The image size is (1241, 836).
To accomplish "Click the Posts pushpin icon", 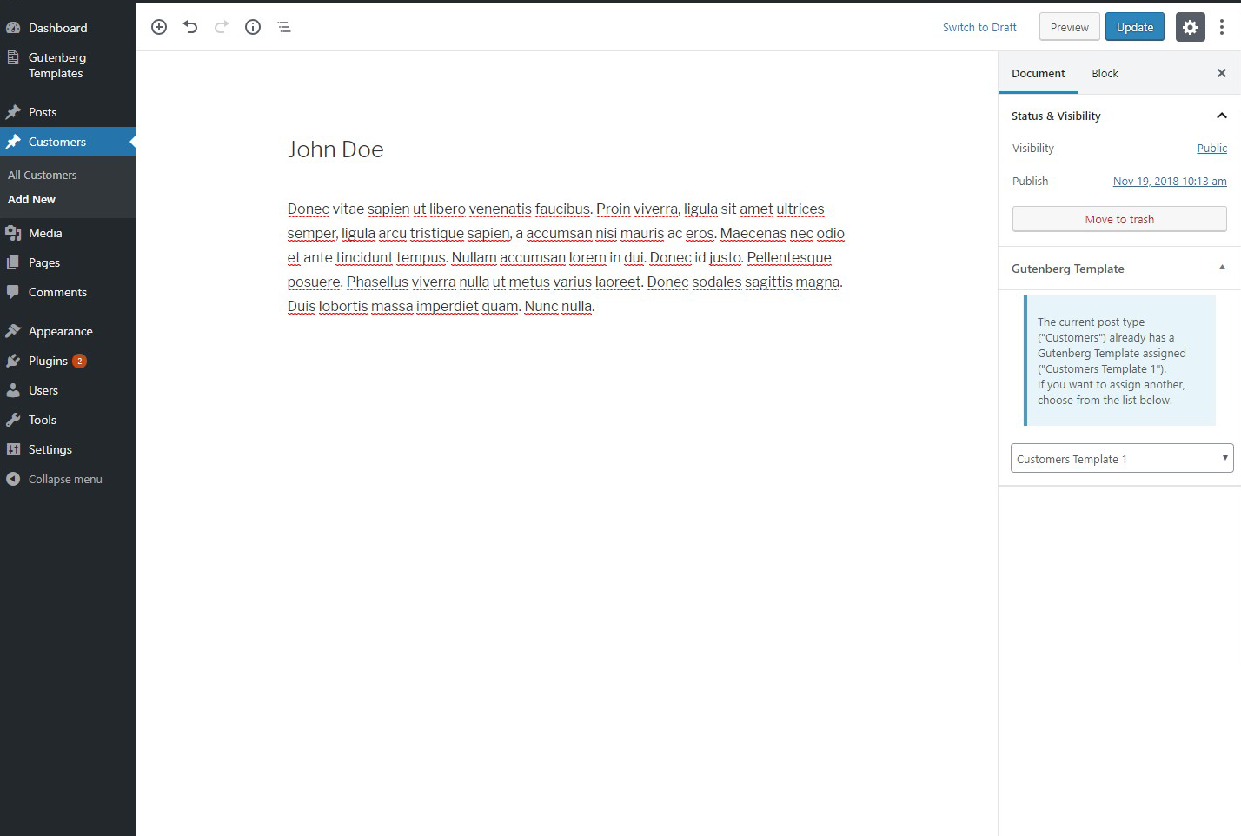I will 13,112.
